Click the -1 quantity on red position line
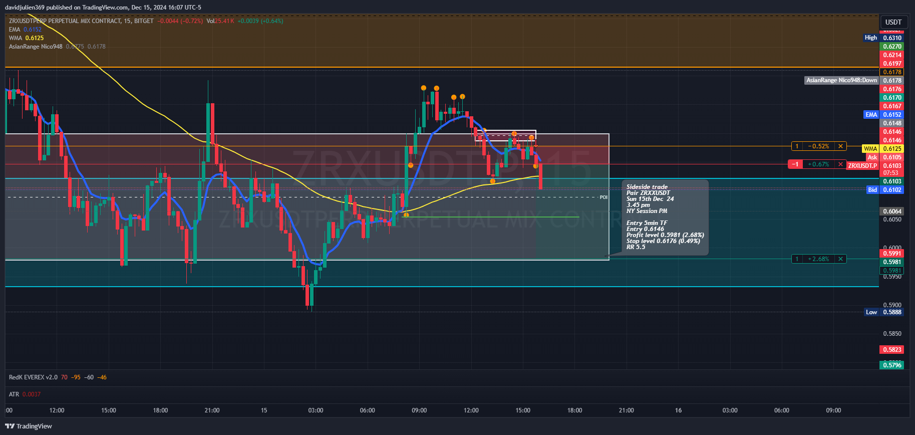 tap(795, 164)
